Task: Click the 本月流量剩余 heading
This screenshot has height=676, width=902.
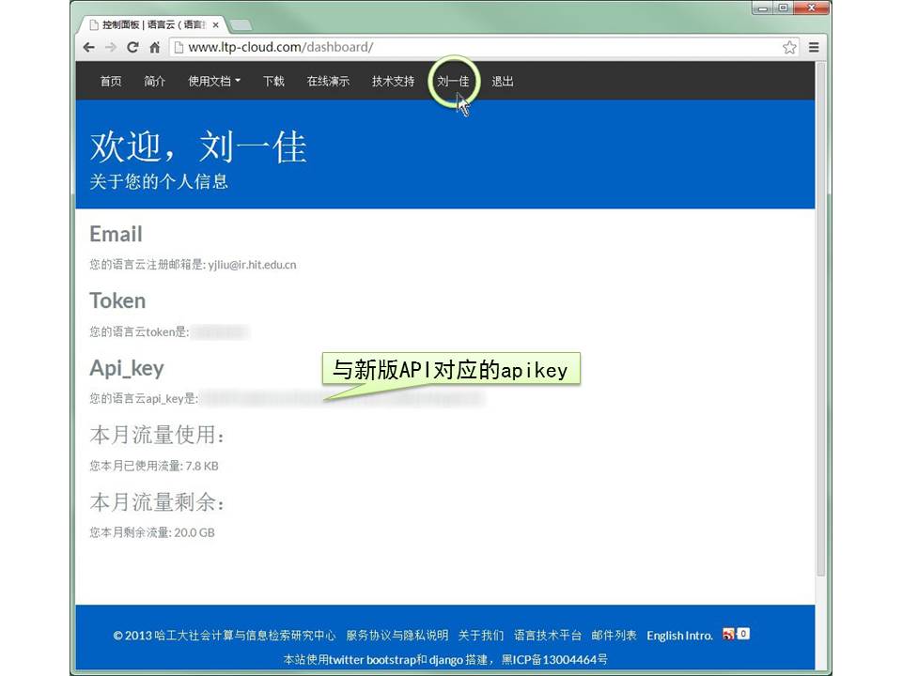Action: click(x=157, y=501)
